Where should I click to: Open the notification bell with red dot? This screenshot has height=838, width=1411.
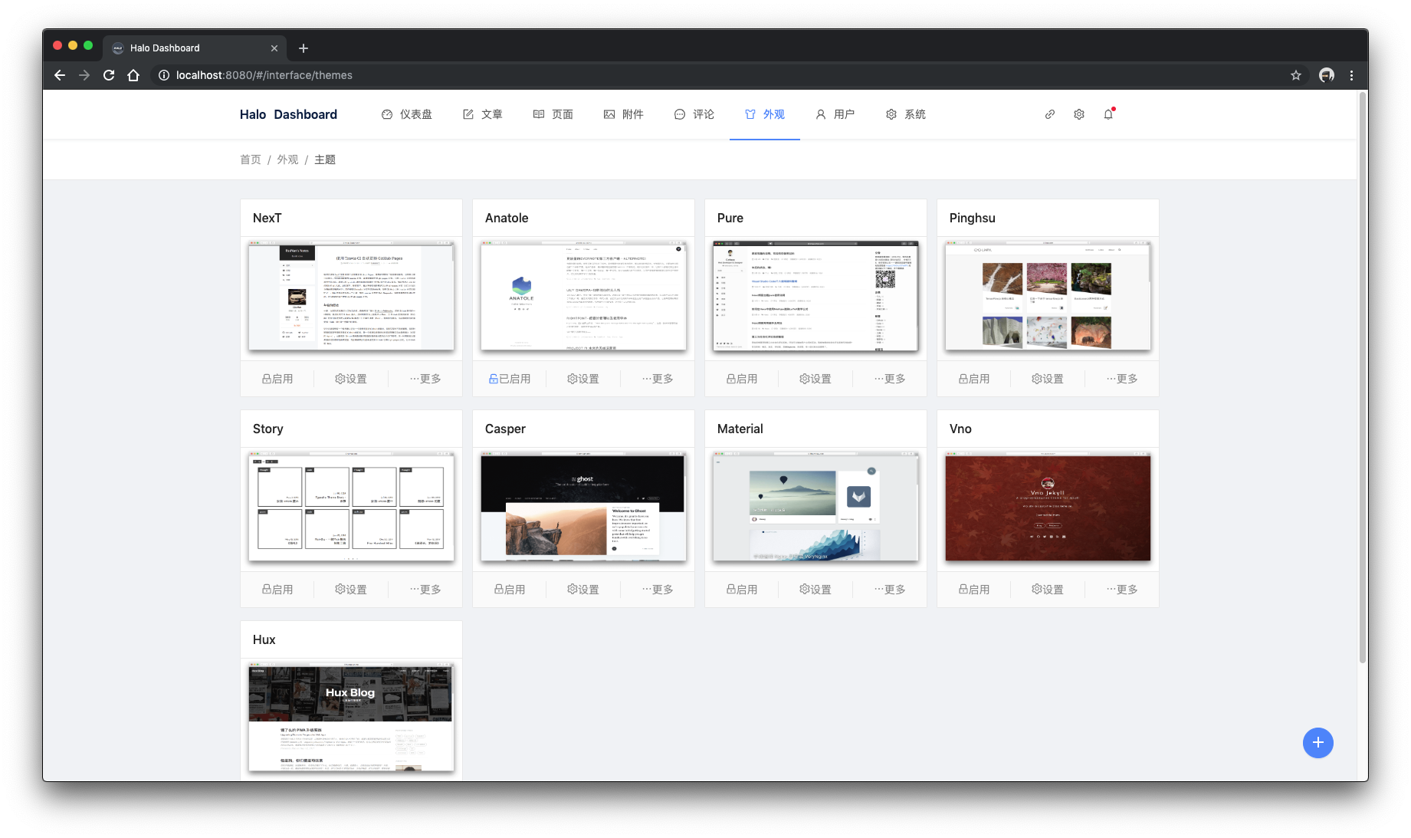click(x=1107, y=113)
